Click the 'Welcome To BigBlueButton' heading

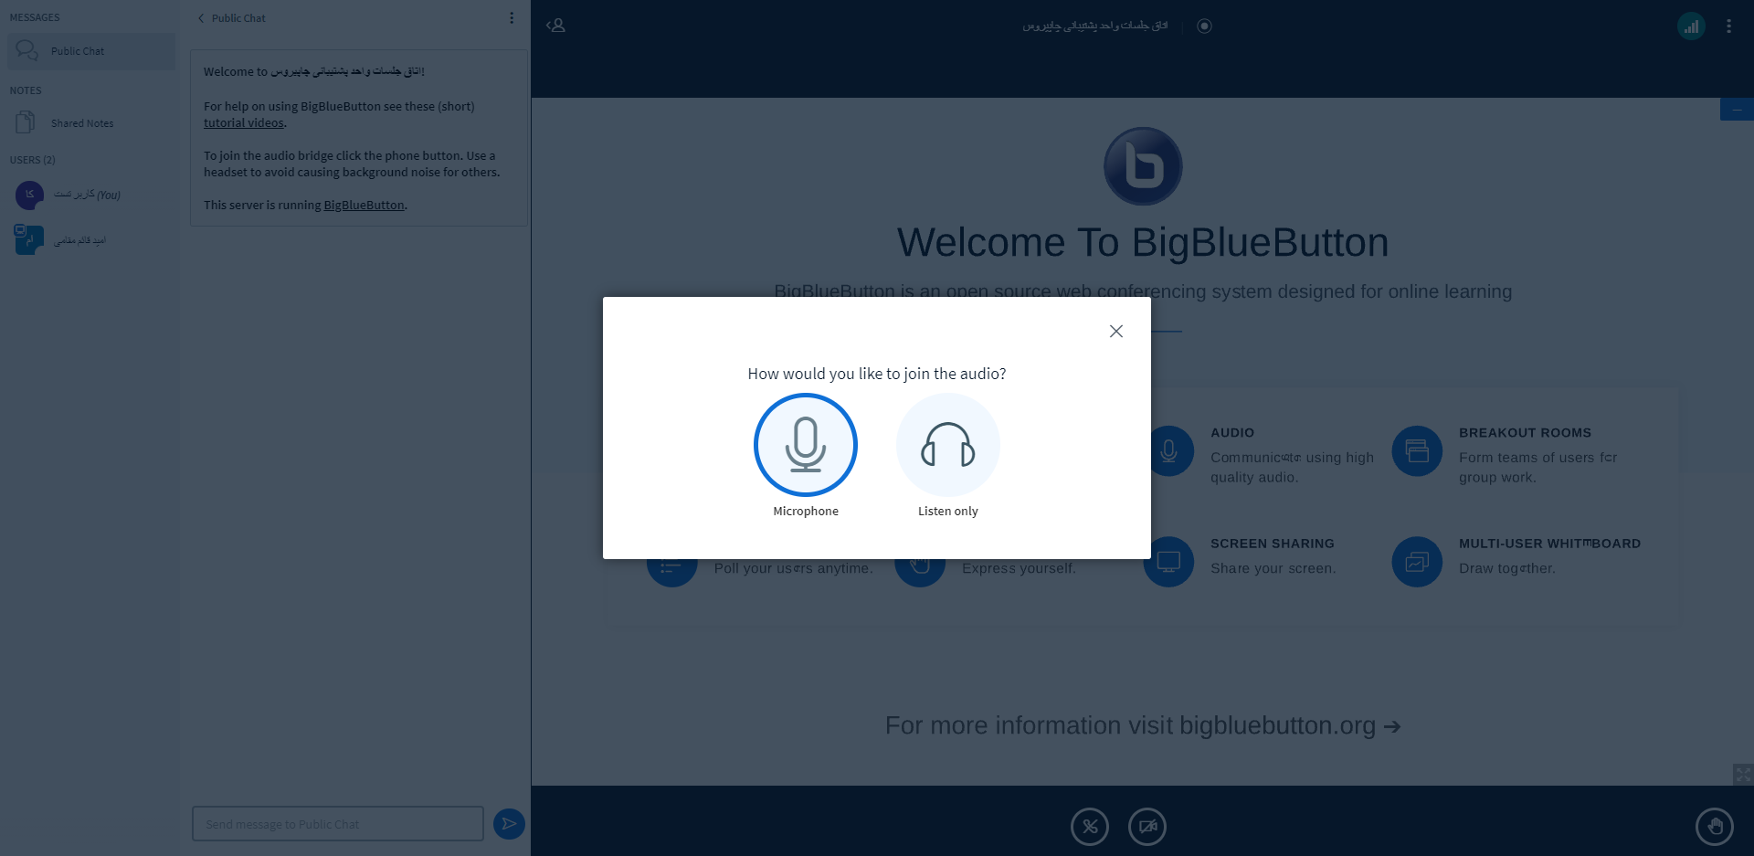[1143, 243]
